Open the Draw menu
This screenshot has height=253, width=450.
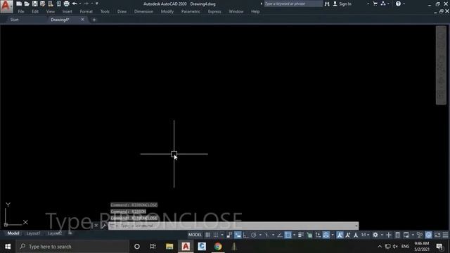click(x=122, y=11)
